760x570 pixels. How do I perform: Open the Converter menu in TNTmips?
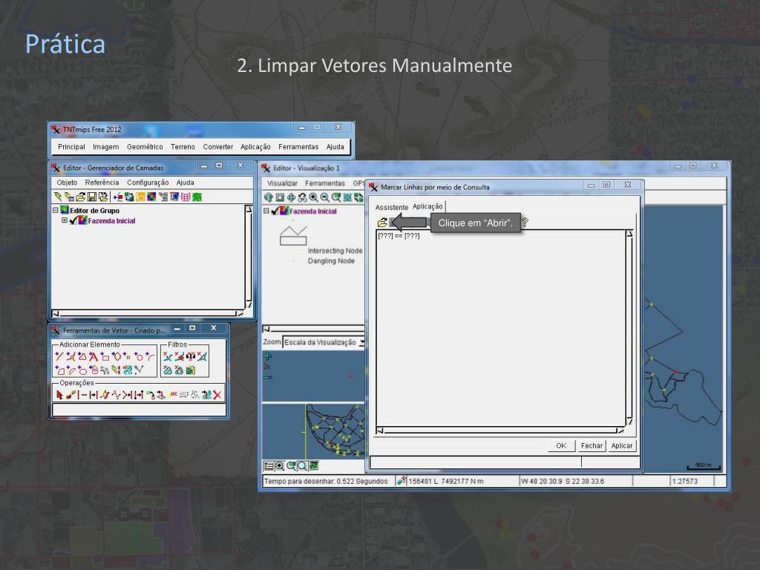(x=217, y=146)
